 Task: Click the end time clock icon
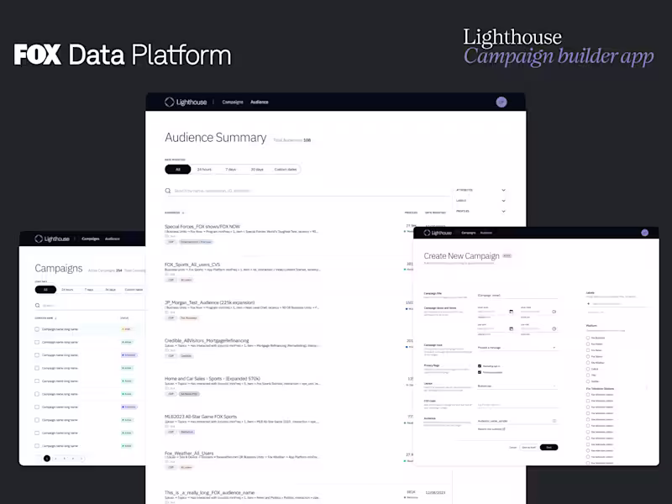click(554, 328)
